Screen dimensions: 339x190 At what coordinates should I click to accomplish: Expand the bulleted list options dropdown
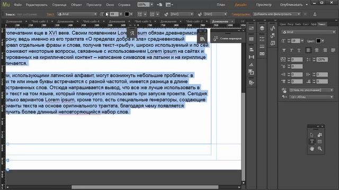click(145, 14)
